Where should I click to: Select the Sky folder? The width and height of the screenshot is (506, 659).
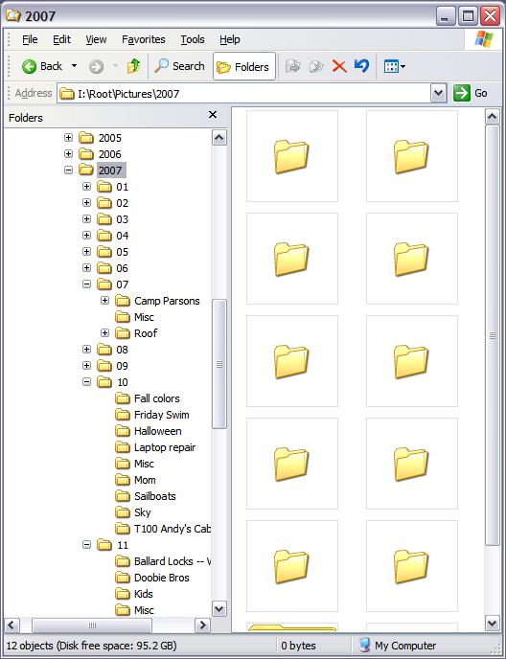click(142, 512)
